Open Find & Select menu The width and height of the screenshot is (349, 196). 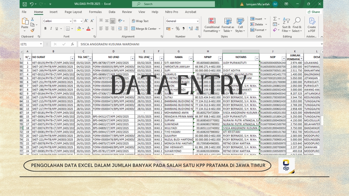tap(297, 25)
